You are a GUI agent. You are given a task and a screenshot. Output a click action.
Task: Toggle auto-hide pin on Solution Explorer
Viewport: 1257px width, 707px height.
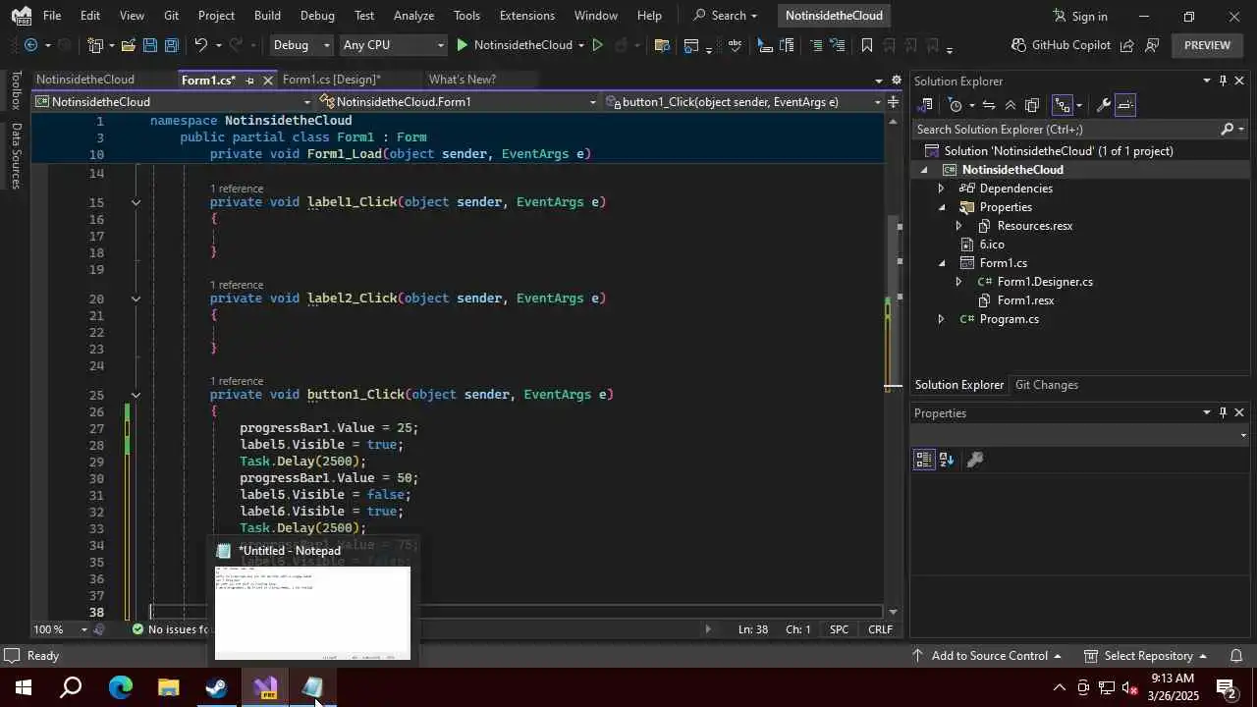pyautogui.click(x=1223, y=81)
